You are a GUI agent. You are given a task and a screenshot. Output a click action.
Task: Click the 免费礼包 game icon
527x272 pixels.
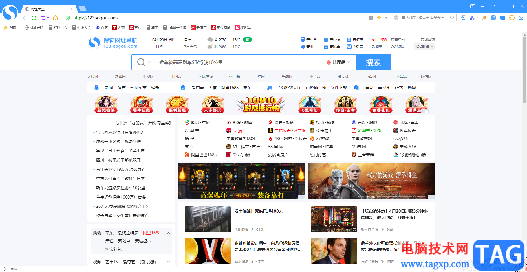click(x=381, y=104)
